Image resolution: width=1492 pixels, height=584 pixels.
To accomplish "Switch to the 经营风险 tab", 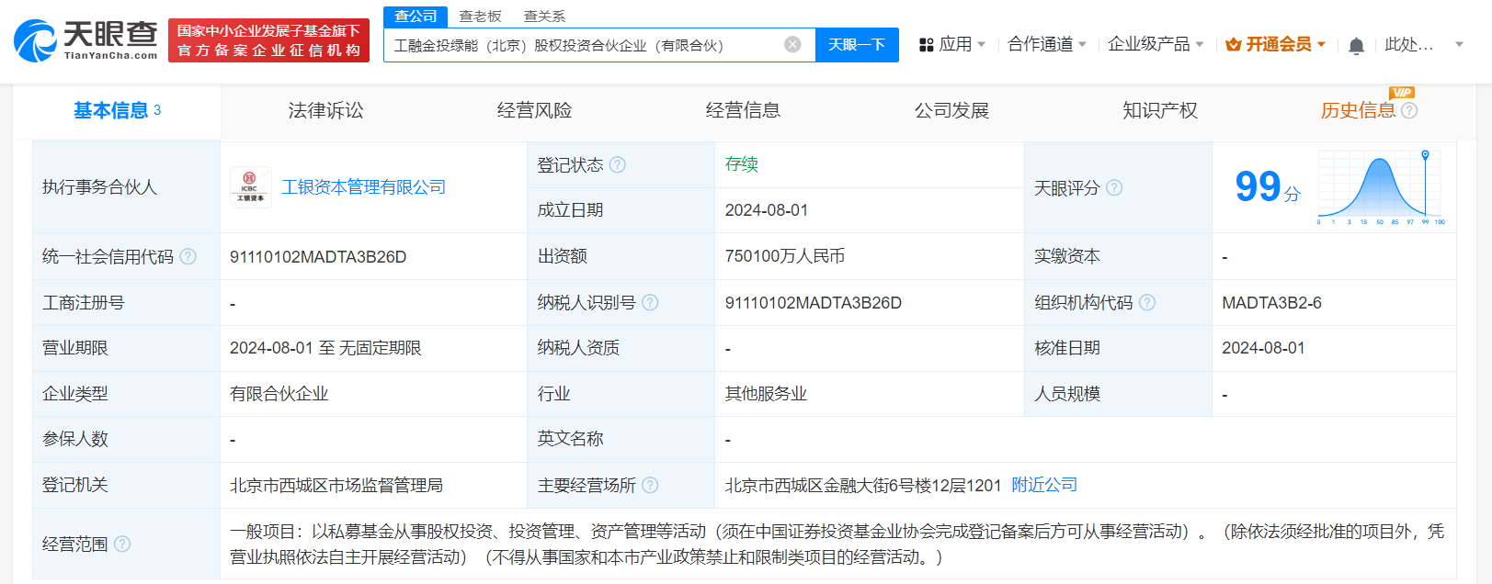I will coord(534,110).
